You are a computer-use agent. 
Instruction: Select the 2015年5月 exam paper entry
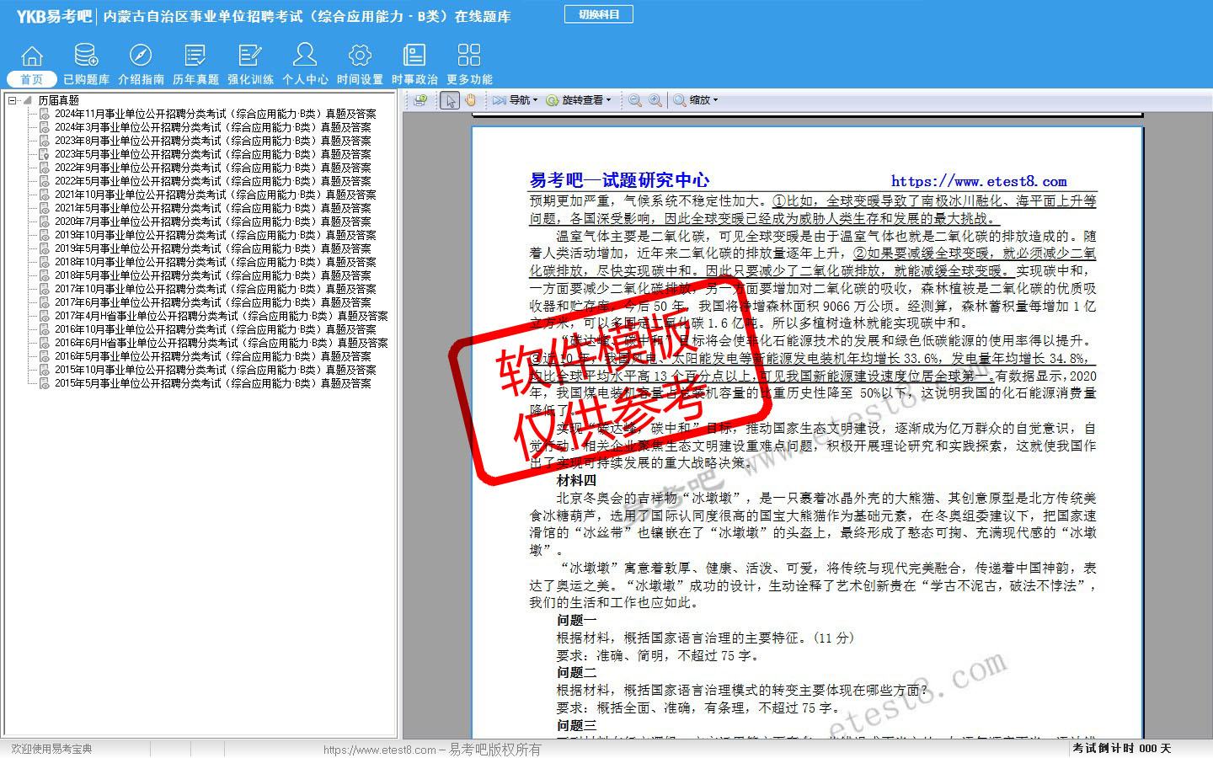coord(212,383)
